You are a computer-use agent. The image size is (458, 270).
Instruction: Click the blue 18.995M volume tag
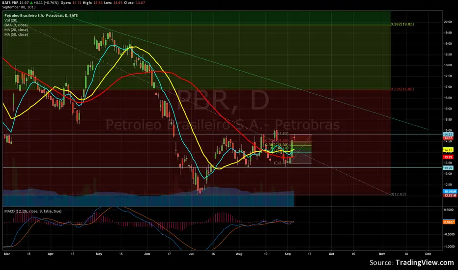[x=450, y=192]
